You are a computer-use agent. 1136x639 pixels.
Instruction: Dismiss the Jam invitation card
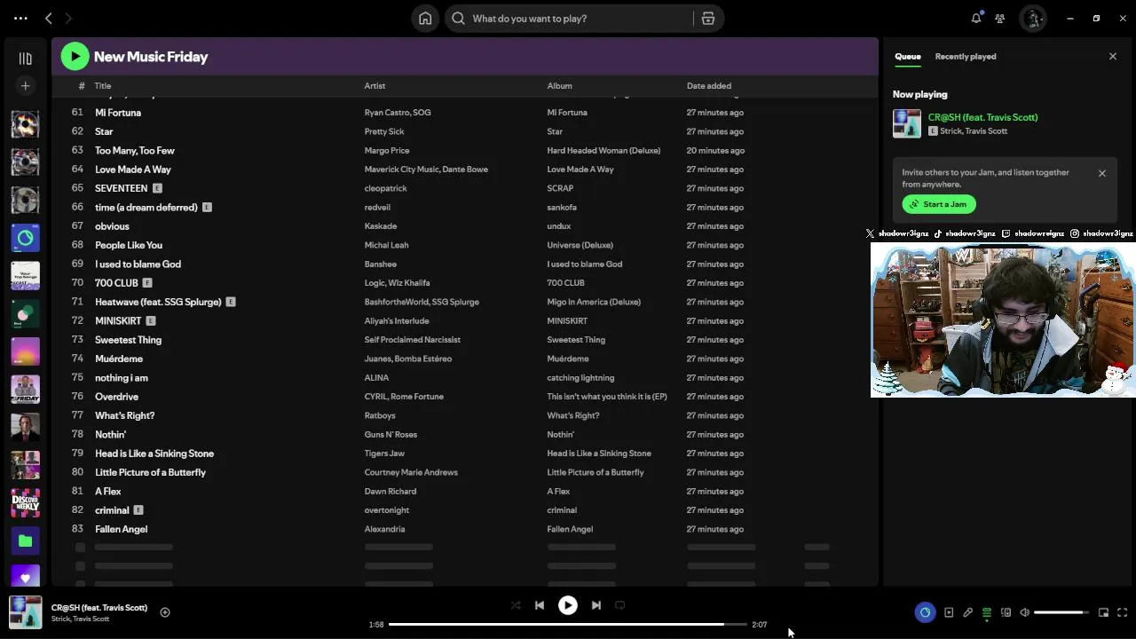(1102, 173)
